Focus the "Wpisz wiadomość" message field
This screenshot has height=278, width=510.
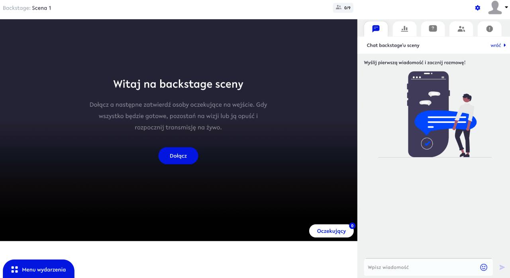click(420, 267)
